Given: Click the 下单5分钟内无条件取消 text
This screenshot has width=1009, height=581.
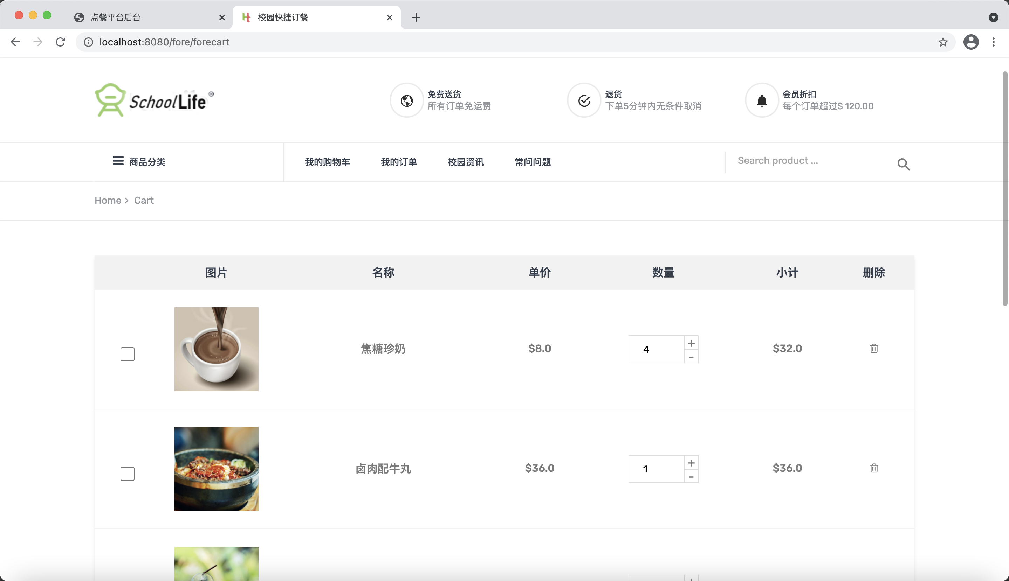Looking at the screenshot, I should coord(653,106).
